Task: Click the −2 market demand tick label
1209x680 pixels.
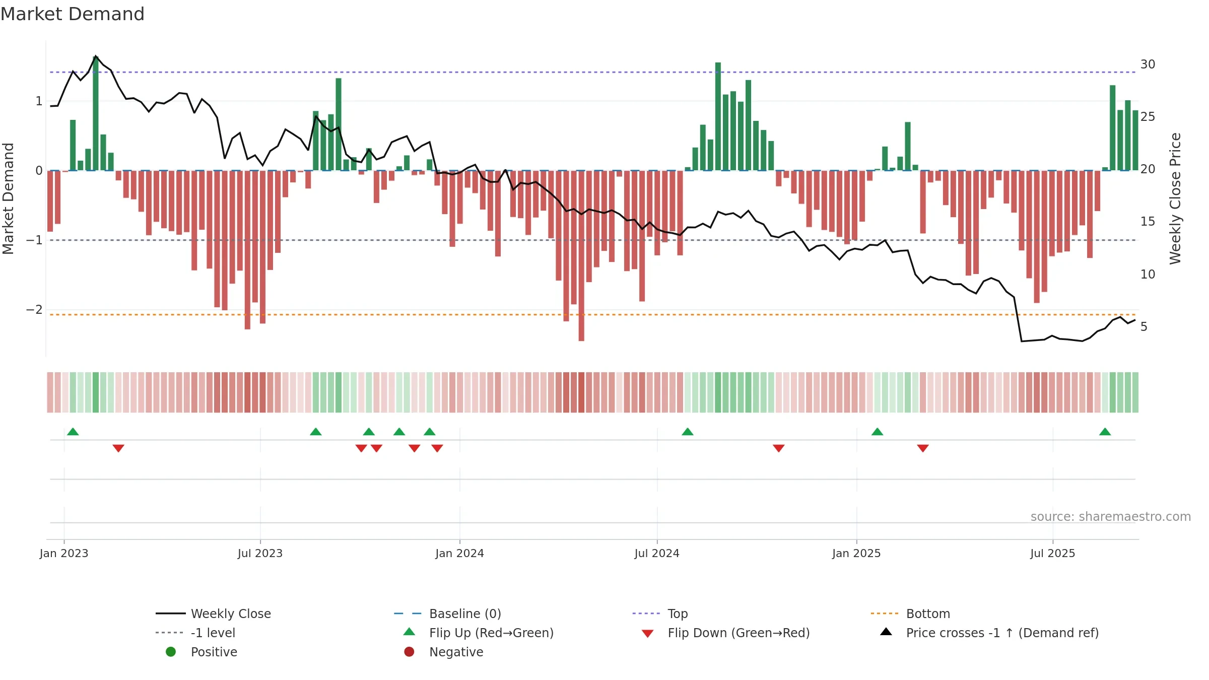Action: coord(35,310)
